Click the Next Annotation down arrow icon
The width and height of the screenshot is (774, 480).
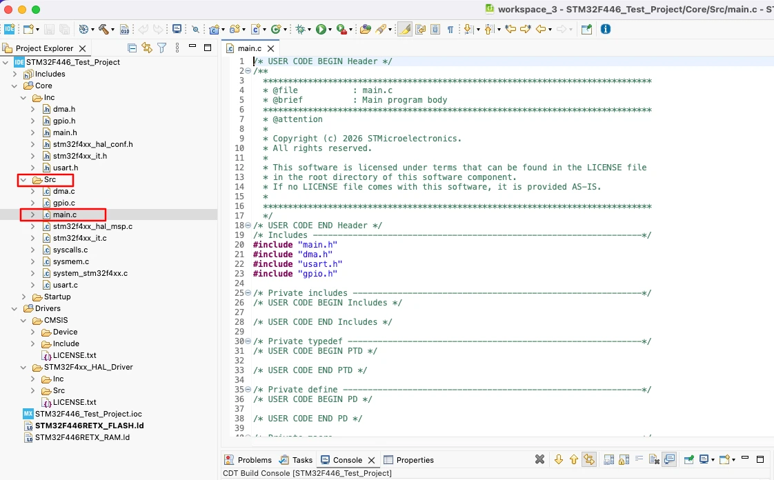coord(468,30)
